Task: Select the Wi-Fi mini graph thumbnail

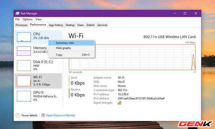Action: (24, 81)
